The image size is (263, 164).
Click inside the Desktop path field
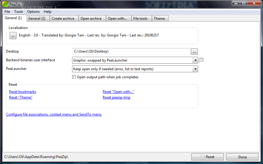[131, 52]
